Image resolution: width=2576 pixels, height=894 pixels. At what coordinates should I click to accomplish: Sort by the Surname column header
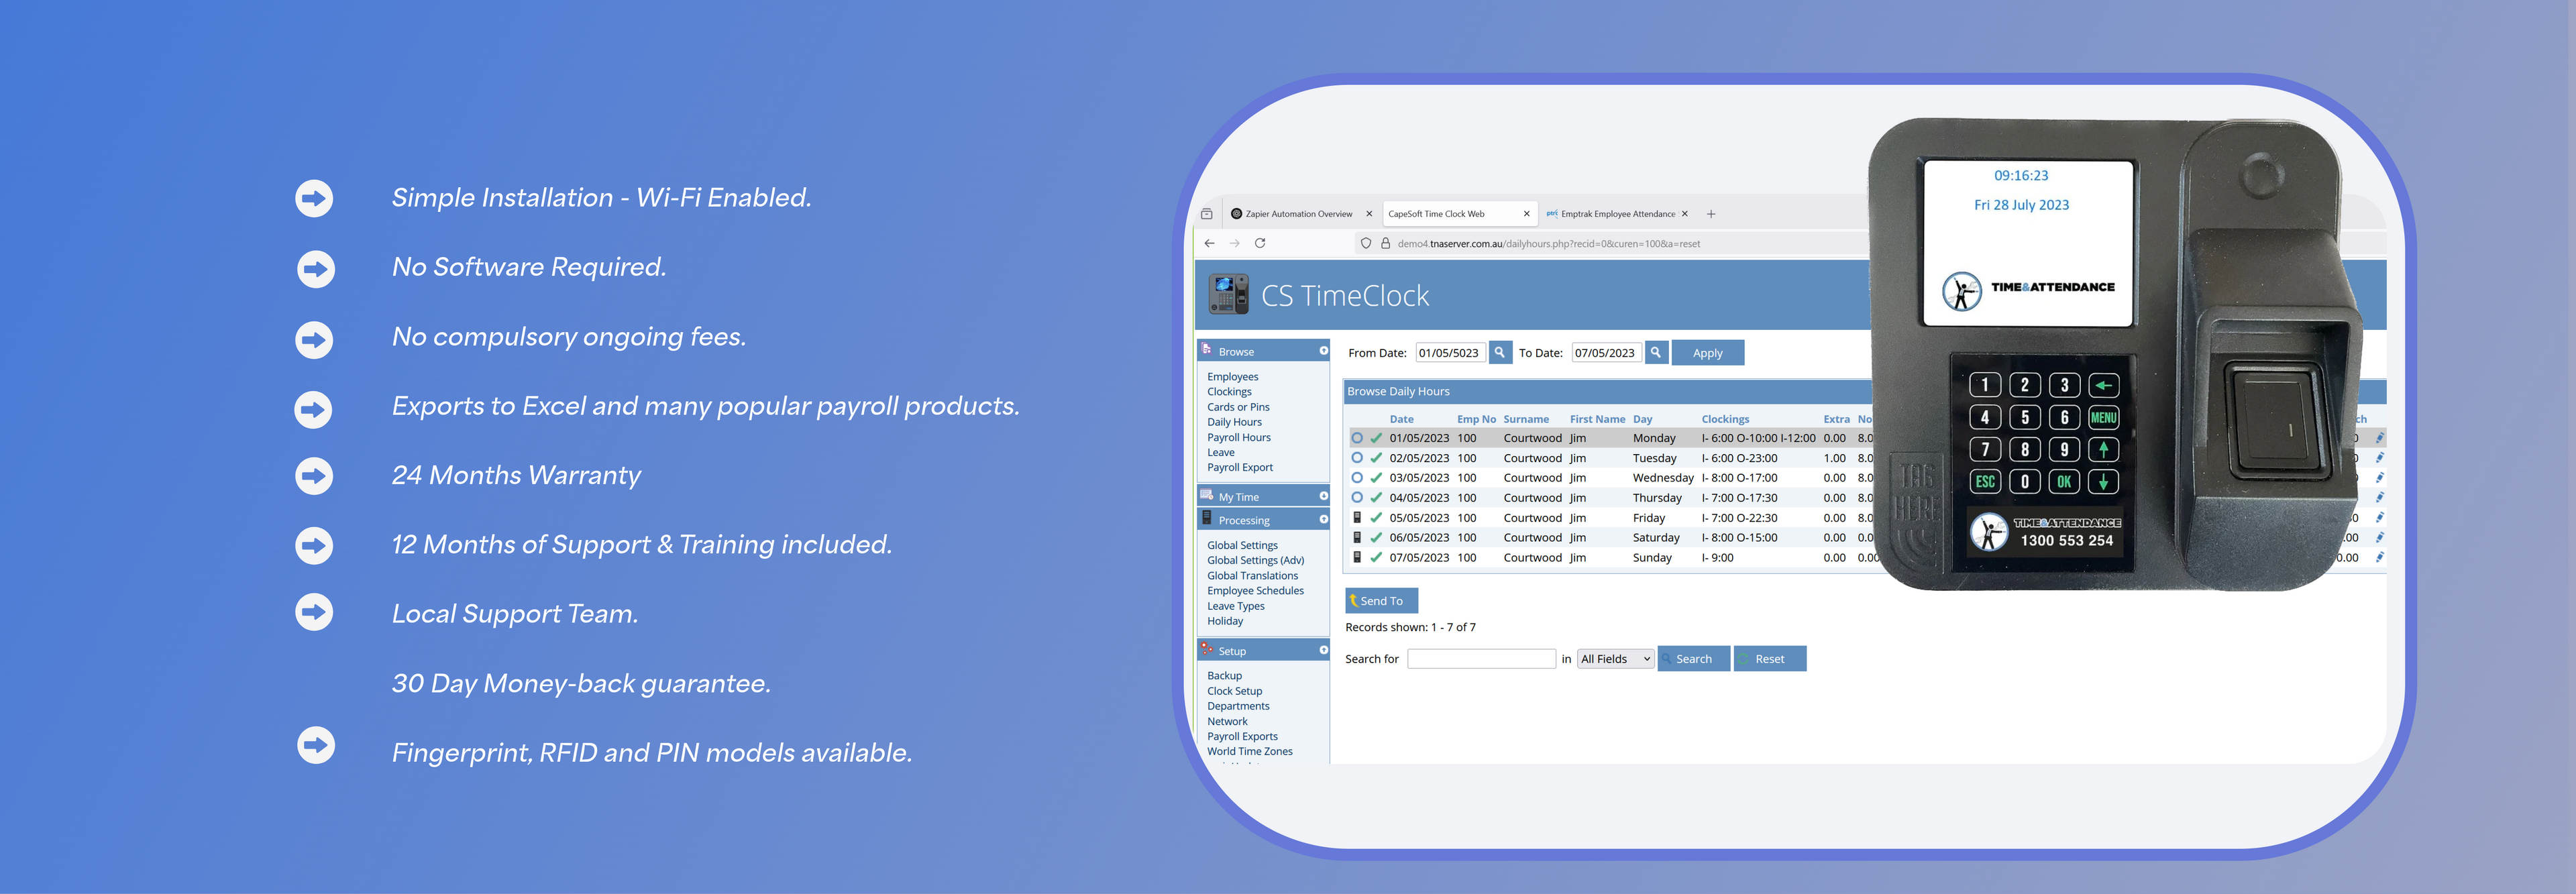coord(1526,419)
